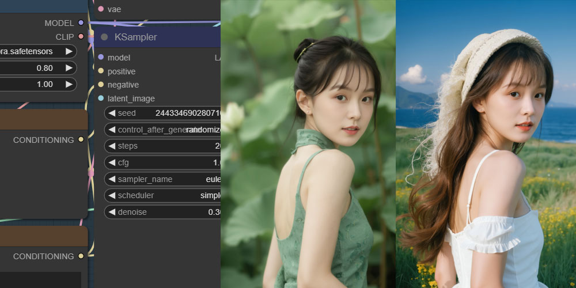Click the CLIP output label
Viewport: 576px width, 288px height.
[x=65, y=37]
